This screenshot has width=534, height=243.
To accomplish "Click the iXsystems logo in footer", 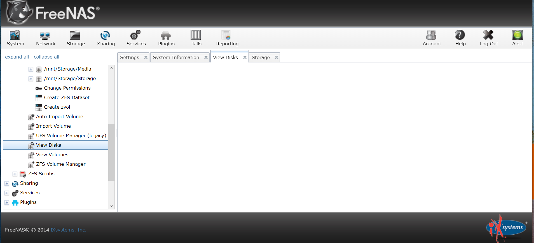I will [x=507, y=228].
